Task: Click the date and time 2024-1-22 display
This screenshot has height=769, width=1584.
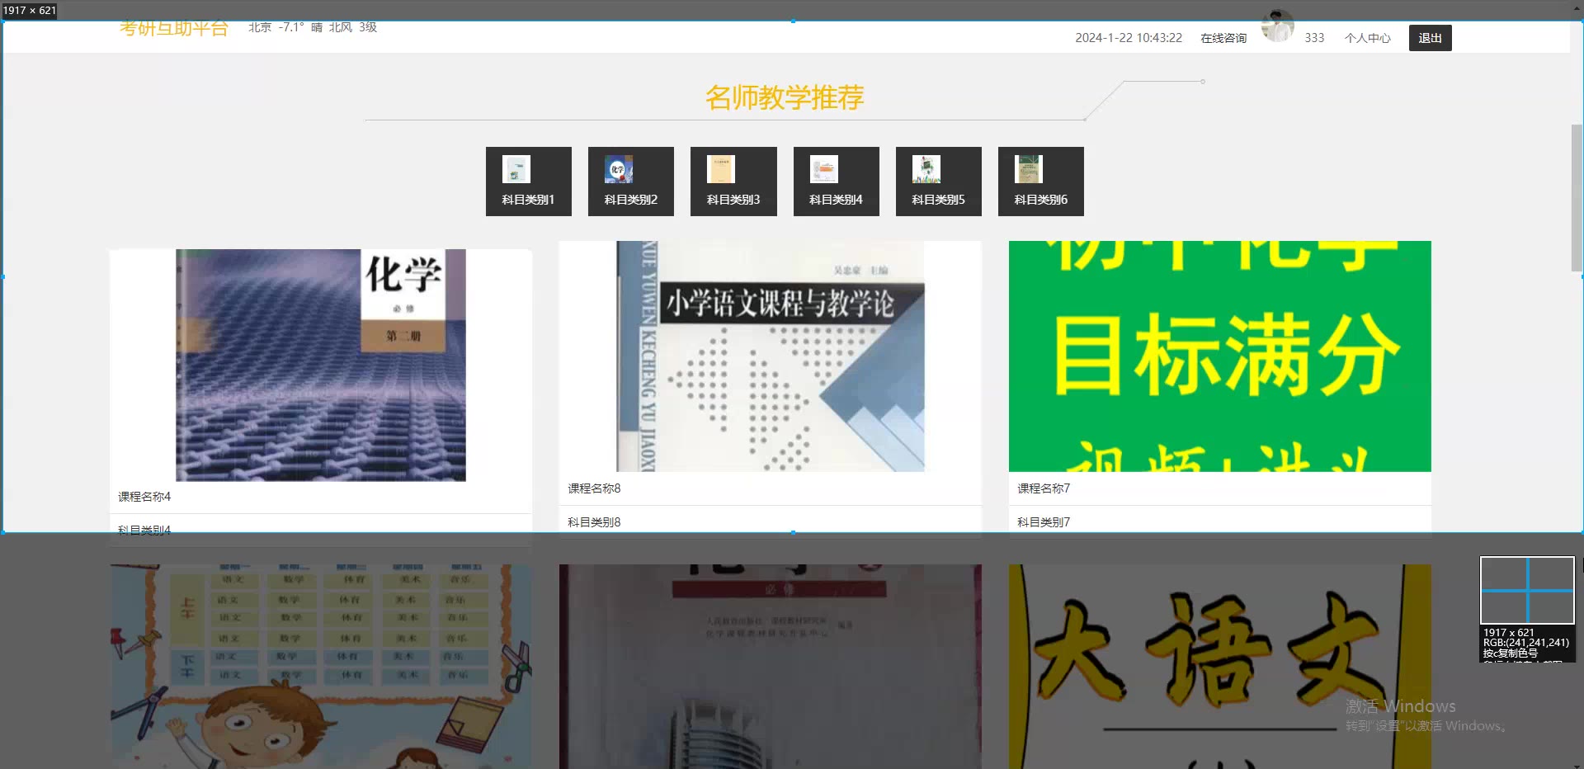Action: click(1129, 38)
